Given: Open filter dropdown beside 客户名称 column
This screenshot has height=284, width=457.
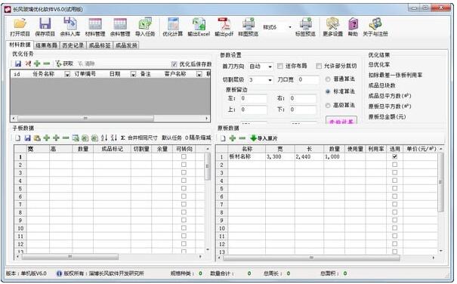Looking at the screenshot, I should click(x=199, y=74).
